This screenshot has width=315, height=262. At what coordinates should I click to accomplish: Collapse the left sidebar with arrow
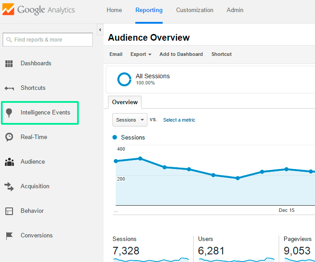pos(99,30)
